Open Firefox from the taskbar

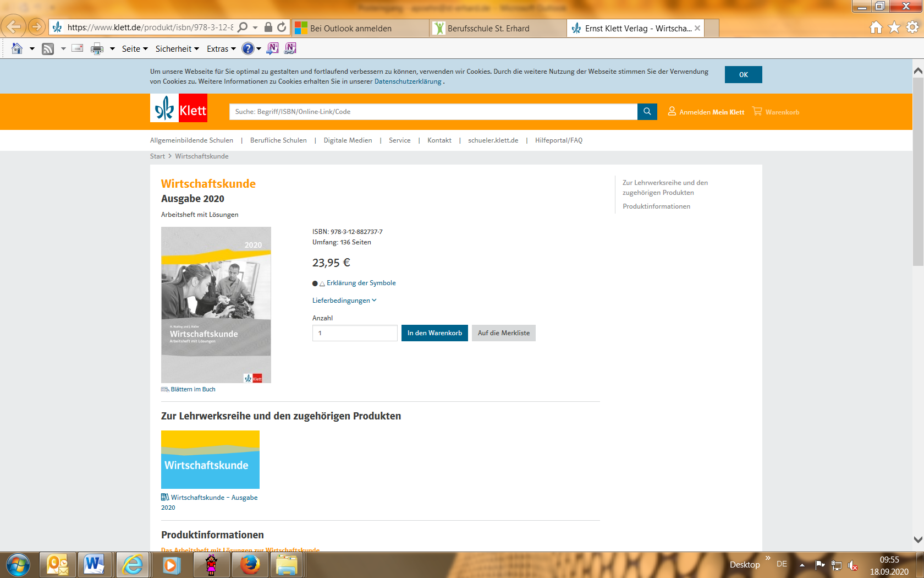click(250, 565)
